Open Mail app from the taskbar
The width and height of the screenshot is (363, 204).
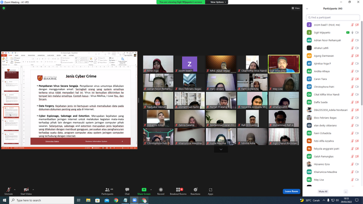coord(107,200)
